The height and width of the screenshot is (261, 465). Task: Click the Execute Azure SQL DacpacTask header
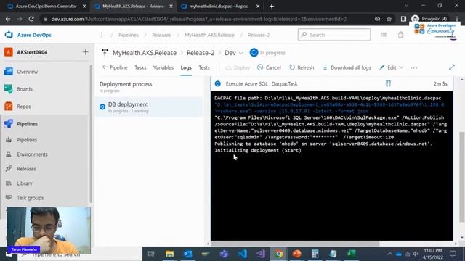(262, 84)
